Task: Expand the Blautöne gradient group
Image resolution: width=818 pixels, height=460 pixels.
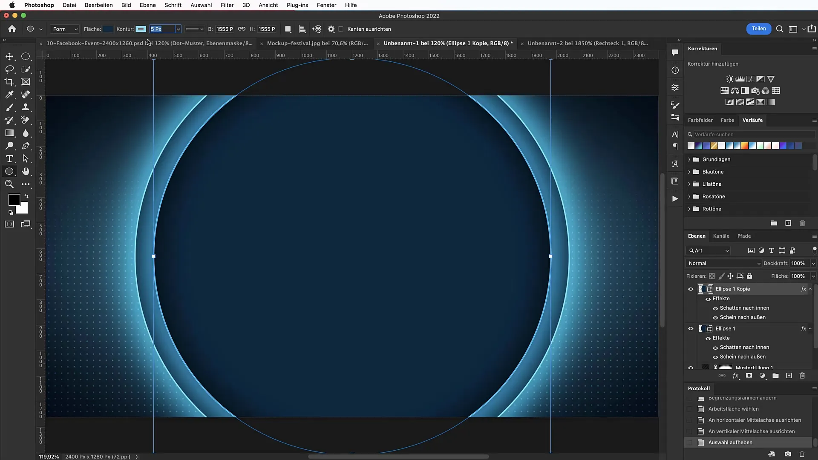Action: [x=689, y=171]
